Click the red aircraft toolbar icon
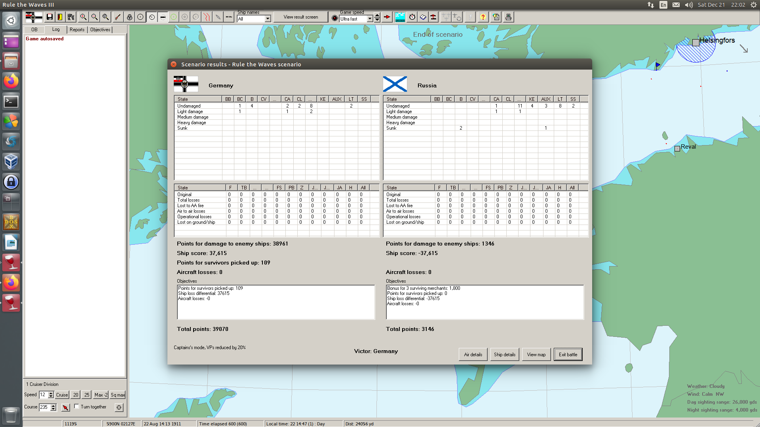760x427 pixels. tap(434, 17)
